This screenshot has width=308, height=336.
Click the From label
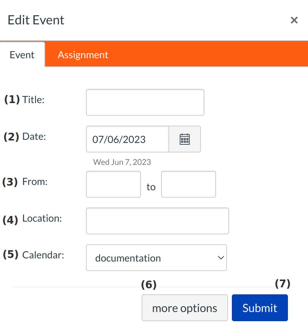tap(35, 182)
